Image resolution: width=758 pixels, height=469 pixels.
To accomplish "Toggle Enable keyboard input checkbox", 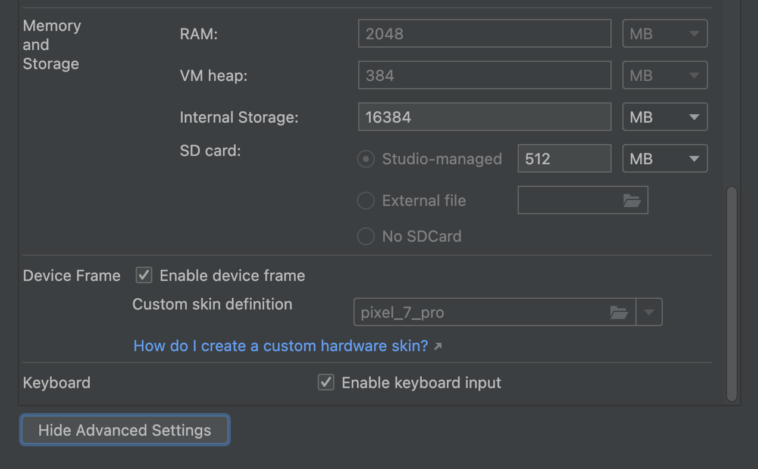I will 326,383.
